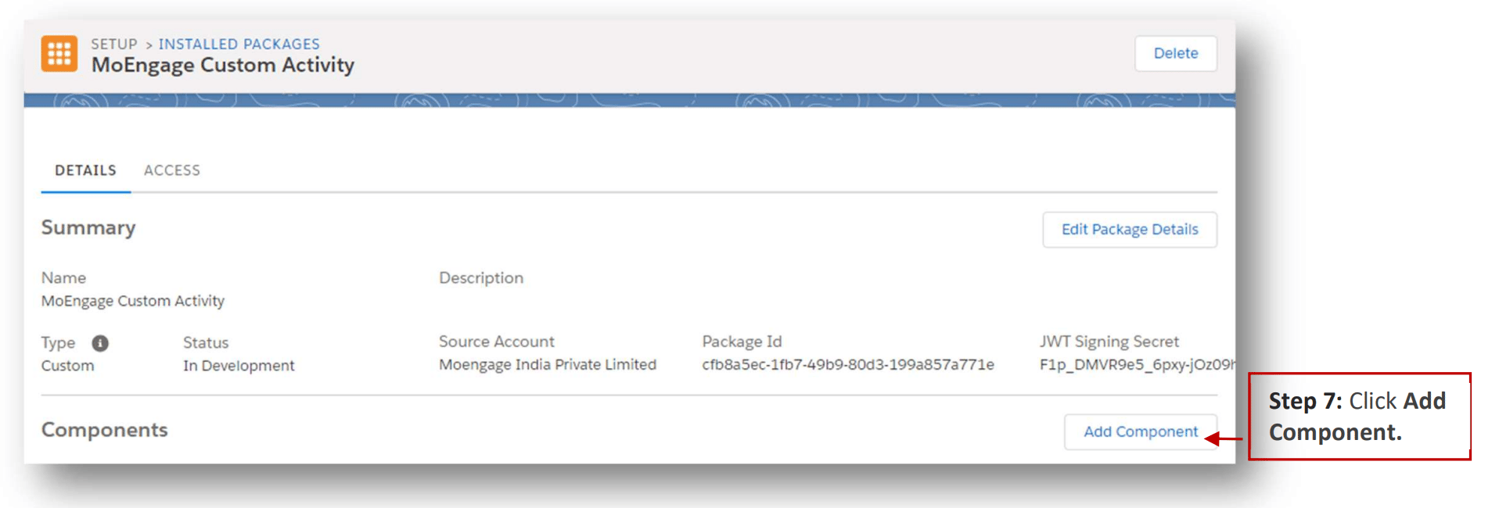Switch to the ACCESS tab

[172, 170]
